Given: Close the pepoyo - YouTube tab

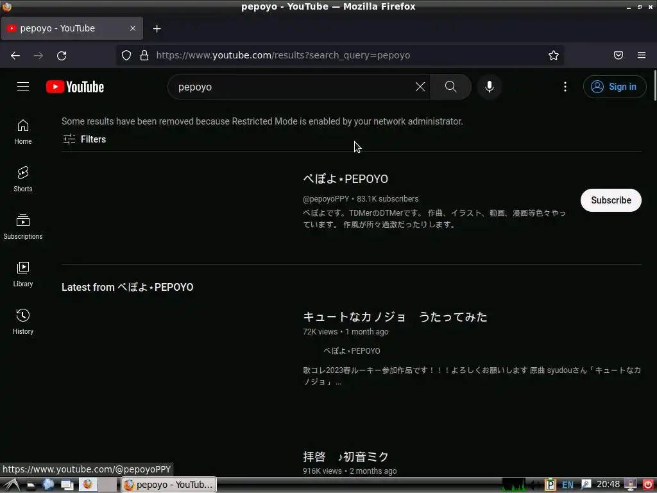Looking at the screenshot, I should pos(133,28).
